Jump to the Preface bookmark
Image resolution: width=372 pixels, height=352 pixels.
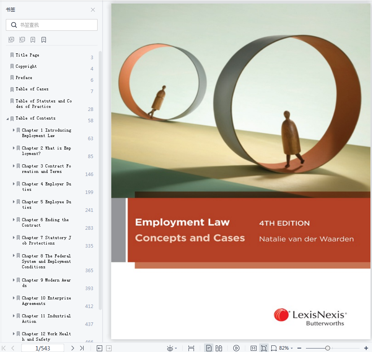[x=24, y=77]
